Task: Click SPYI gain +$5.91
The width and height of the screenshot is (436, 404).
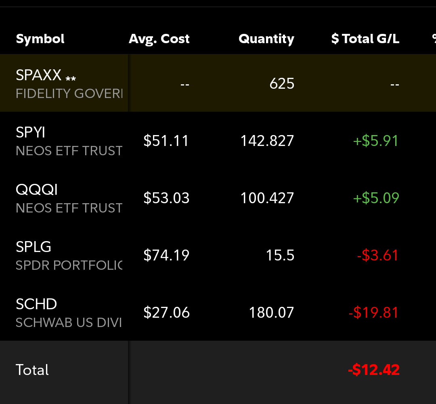Action: pyautogui.click(x=376, y=141)
